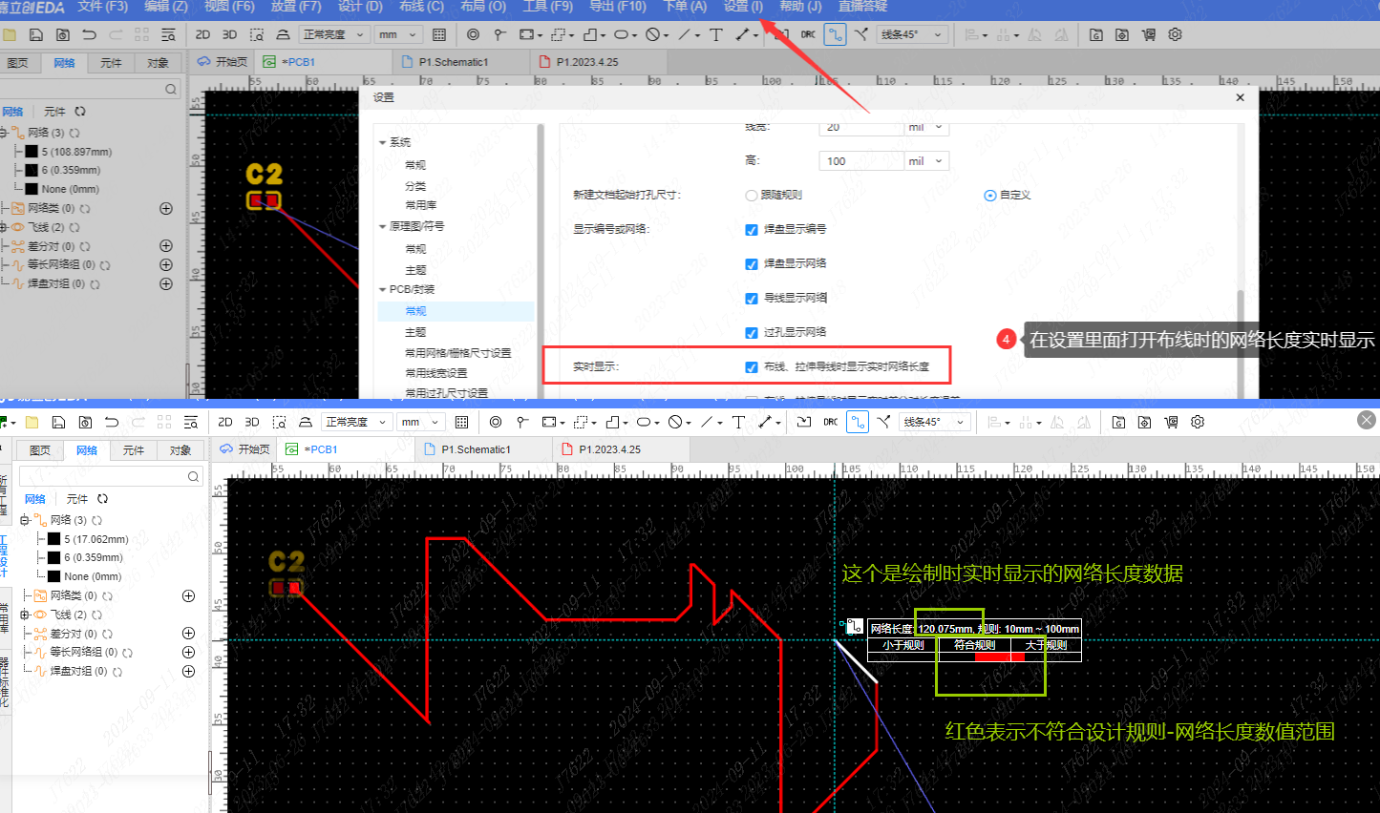Click the color swatch of net 5 (17.062mm)
This screenshot has height=813, width=1380.
click(x=53, y=539)
